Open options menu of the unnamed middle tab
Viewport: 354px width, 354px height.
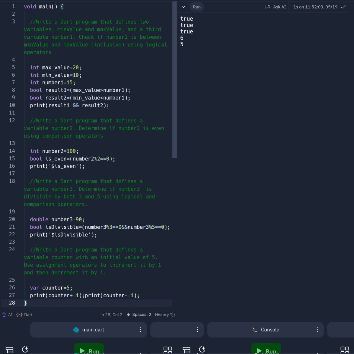(197, 330)
